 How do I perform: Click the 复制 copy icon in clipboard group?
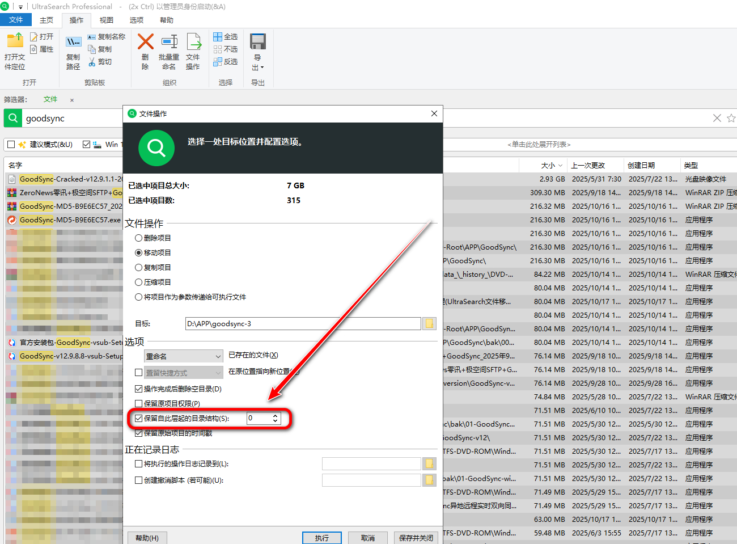click(92, 49)
